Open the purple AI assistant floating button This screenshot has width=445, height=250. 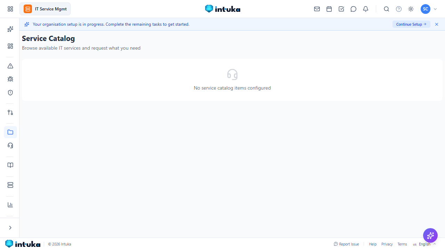coord(430,236)
